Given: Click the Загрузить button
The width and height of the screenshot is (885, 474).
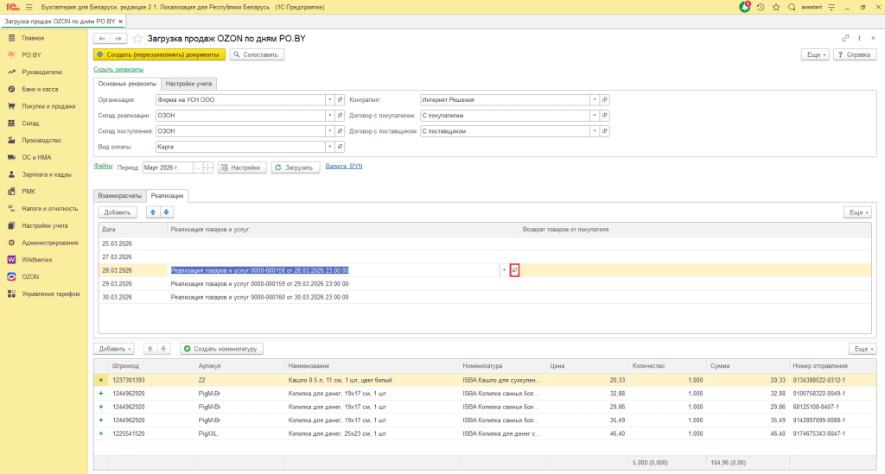Looking at the screenshot, I should (296, 167).
